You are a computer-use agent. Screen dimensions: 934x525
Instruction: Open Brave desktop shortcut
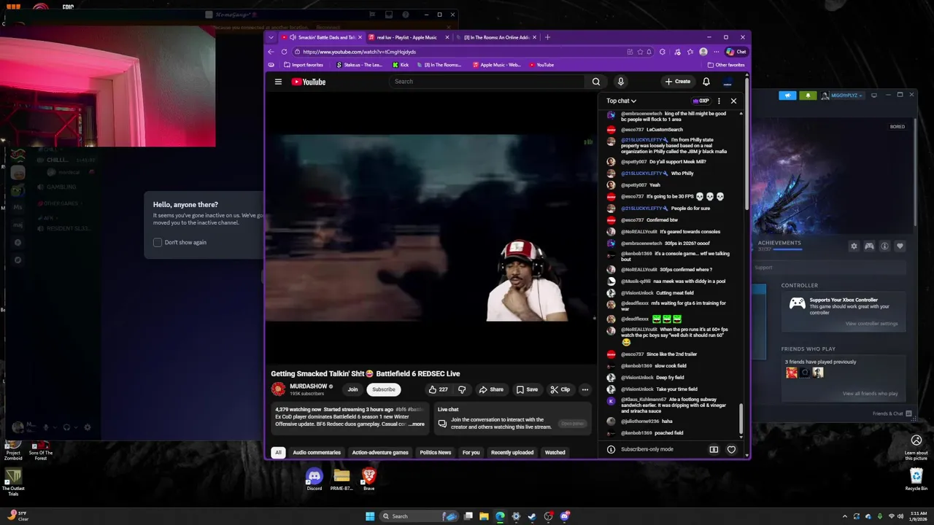(x=368, y=479)
